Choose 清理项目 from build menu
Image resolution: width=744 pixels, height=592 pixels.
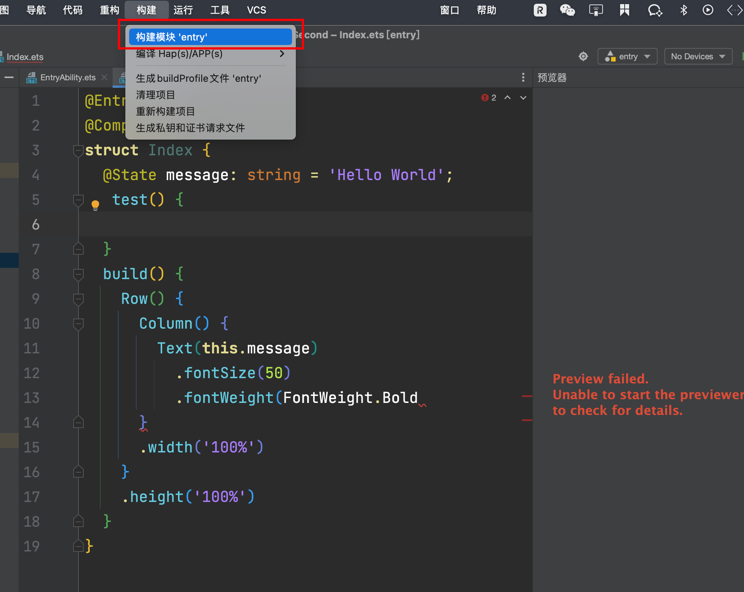tap(155, 95)
